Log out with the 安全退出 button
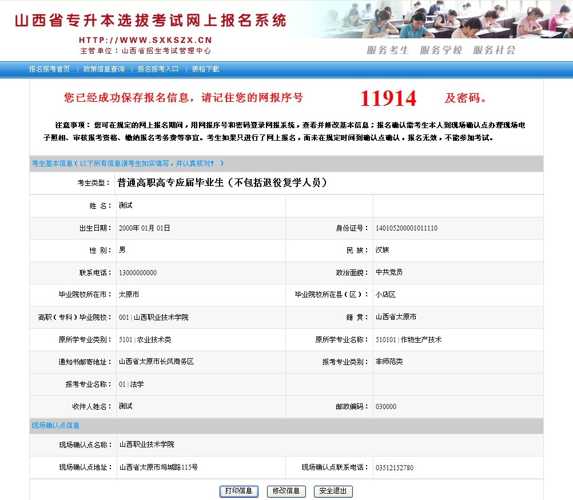The height and width of the screenshot is (500, 573). click(x=333, y=491)
